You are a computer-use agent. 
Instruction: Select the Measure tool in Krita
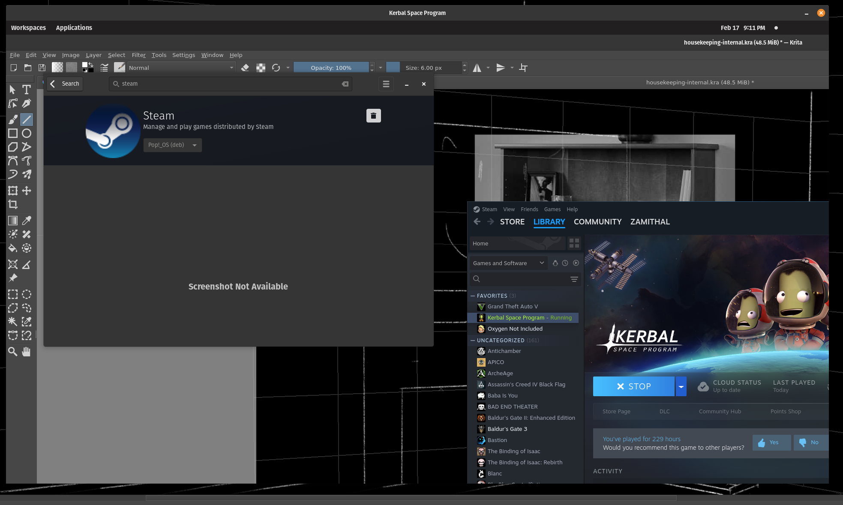pyautogui.click(x=27, y=265)
